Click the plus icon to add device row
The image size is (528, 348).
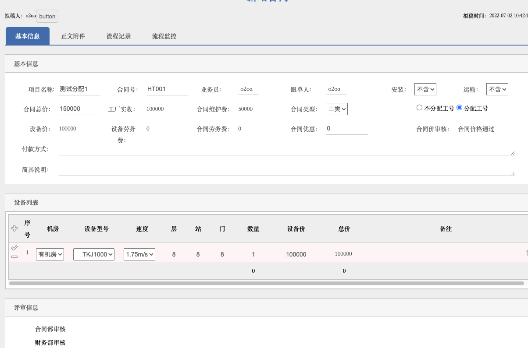pyautogui.click(x=14, y=228)
